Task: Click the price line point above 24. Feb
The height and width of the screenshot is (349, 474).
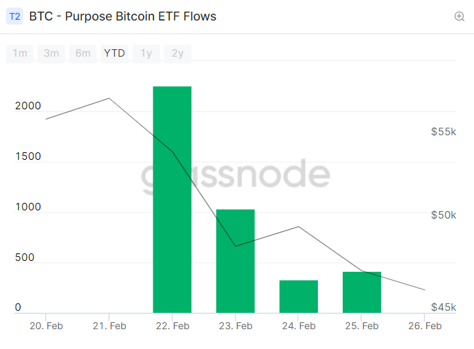Action: [299, 227]
